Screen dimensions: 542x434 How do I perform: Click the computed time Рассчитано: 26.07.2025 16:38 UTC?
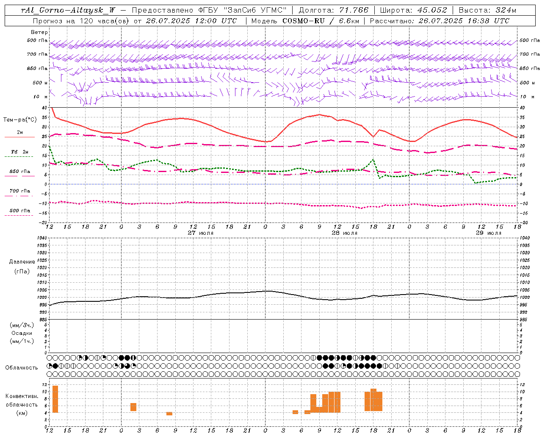pos(440,21)
